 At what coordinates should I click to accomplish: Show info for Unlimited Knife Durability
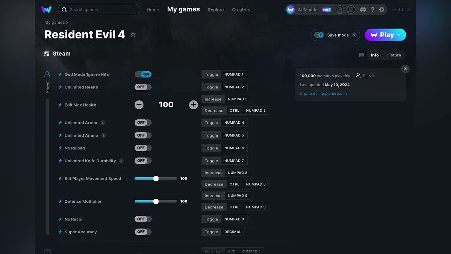tap(121, 161)
